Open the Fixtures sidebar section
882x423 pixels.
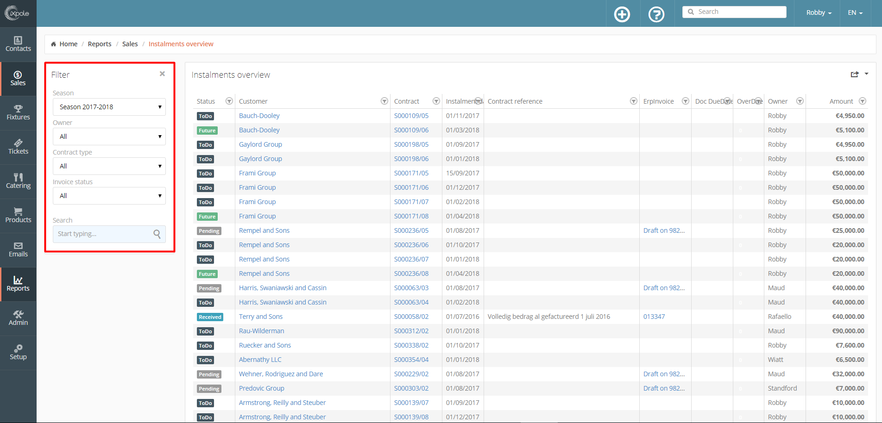coord(18,113)
